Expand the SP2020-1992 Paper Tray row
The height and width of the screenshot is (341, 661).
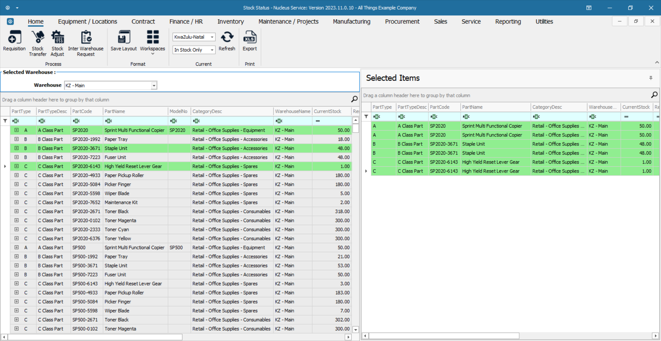coord(17,139)
